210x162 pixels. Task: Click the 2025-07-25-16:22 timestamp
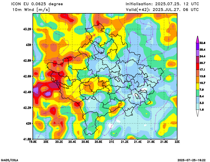pyautogui.click(x=192, y=160)
